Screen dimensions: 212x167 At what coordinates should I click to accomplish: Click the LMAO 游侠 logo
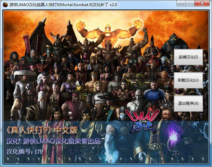tap(142, 121)
